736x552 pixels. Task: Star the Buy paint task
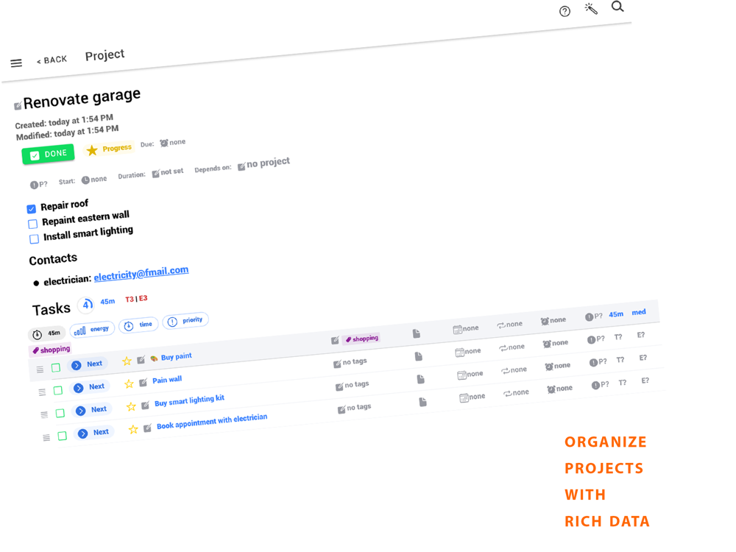(x=127, y=361)
